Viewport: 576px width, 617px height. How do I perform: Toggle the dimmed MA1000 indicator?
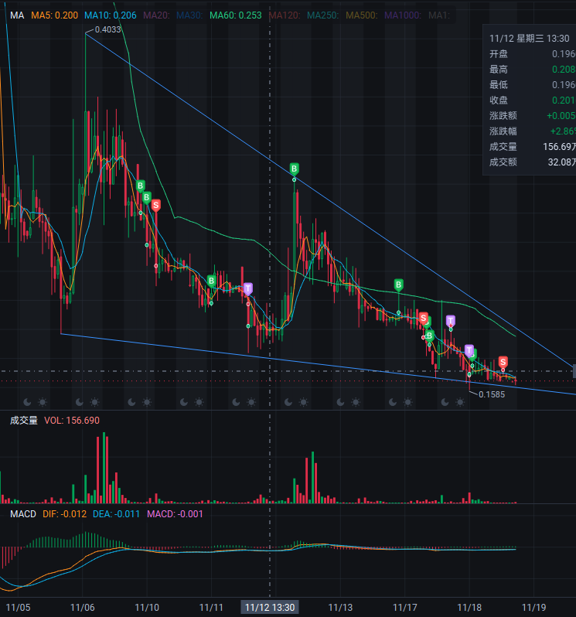(x=403, y=15)
